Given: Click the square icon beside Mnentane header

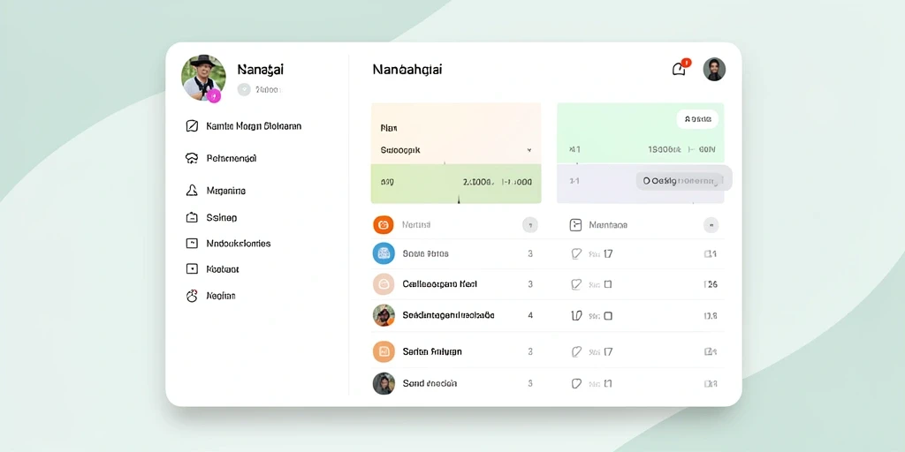Looking at the screenshot, I should pos(575,225).
